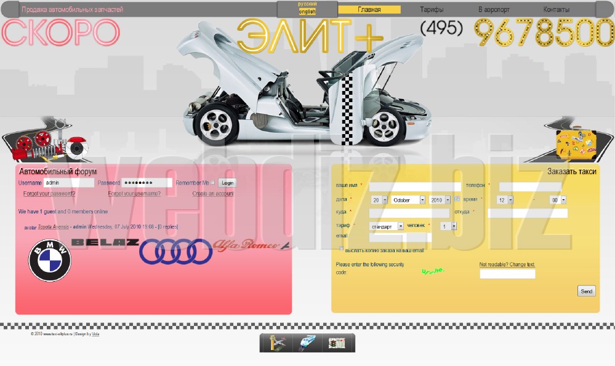Open 'Forgot your password?' link
615x366 pixels.
pyautogui.click(x=49, y=194)
